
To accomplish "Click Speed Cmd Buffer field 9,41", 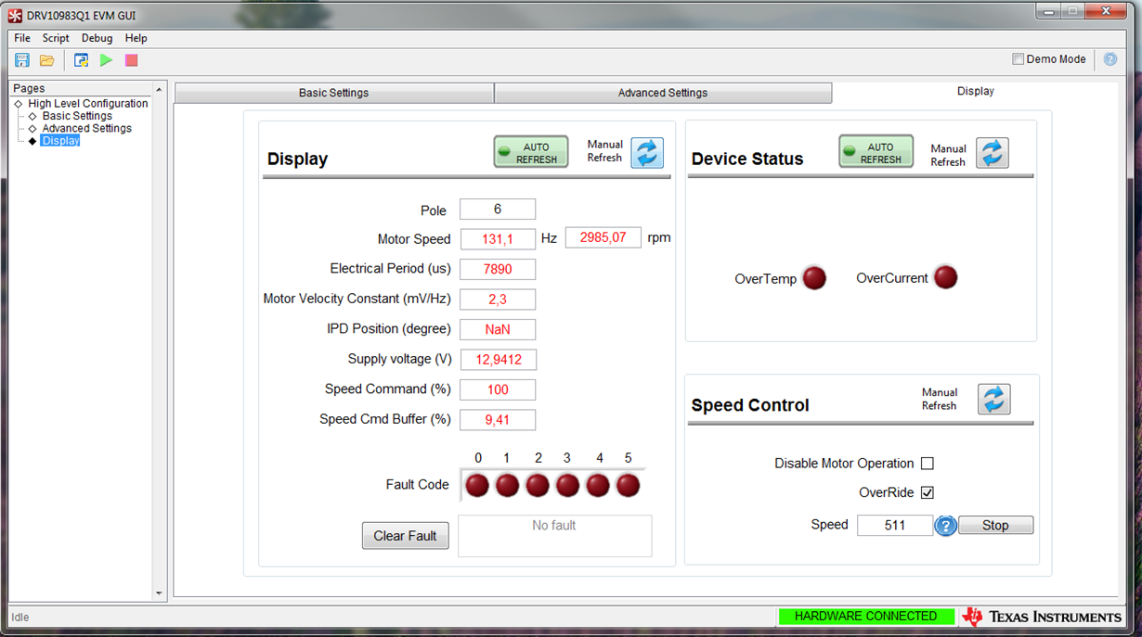I will click(x=498, y=420).
